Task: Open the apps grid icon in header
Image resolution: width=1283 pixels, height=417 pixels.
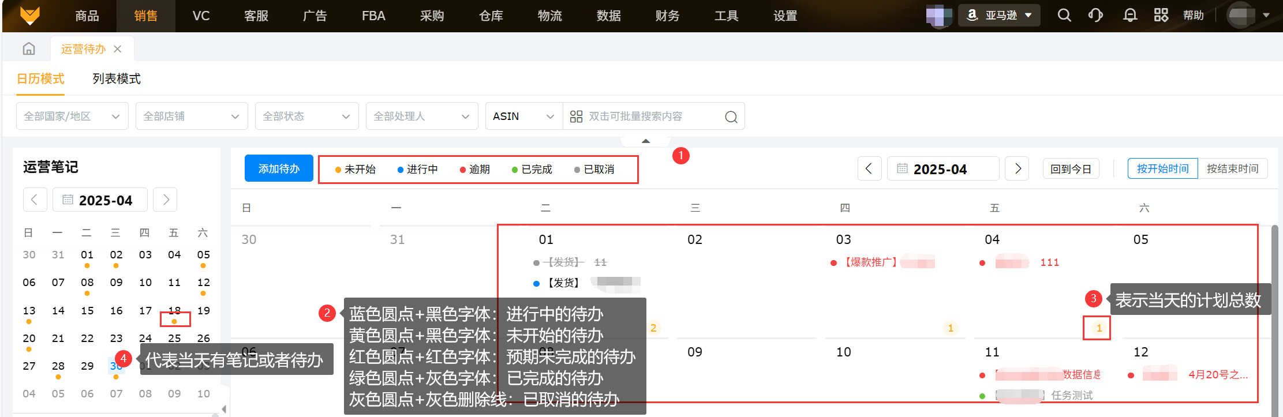Action: 1161,16
